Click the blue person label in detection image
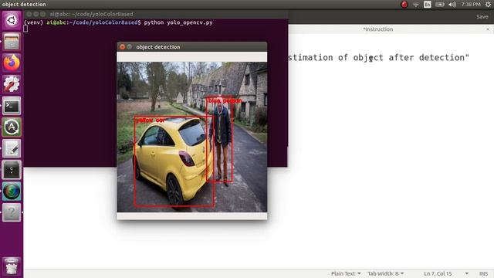 coord(225,101)
